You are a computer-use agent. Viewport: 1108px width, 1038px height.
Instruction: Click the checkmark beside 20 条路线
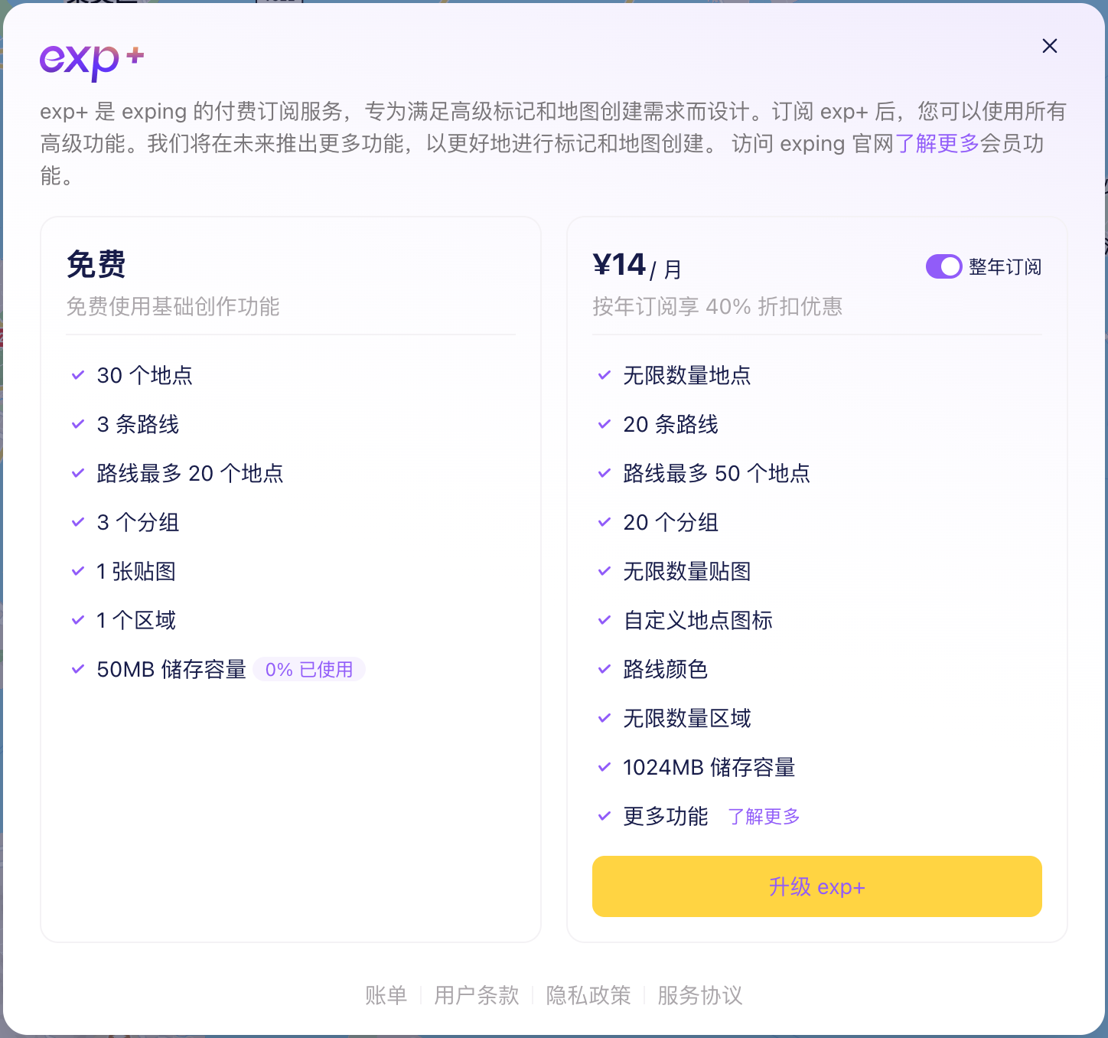(604, 424)
